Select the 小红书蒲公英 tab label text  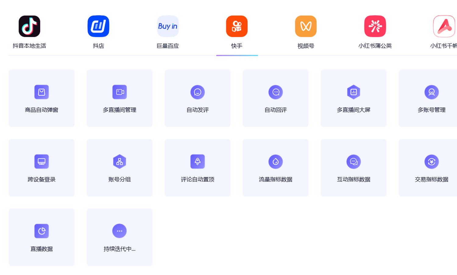375,46
